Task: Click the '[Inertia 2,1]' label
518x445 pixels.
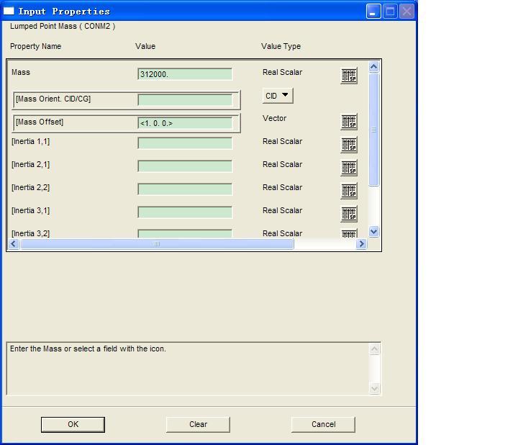Action: point(31,165)
